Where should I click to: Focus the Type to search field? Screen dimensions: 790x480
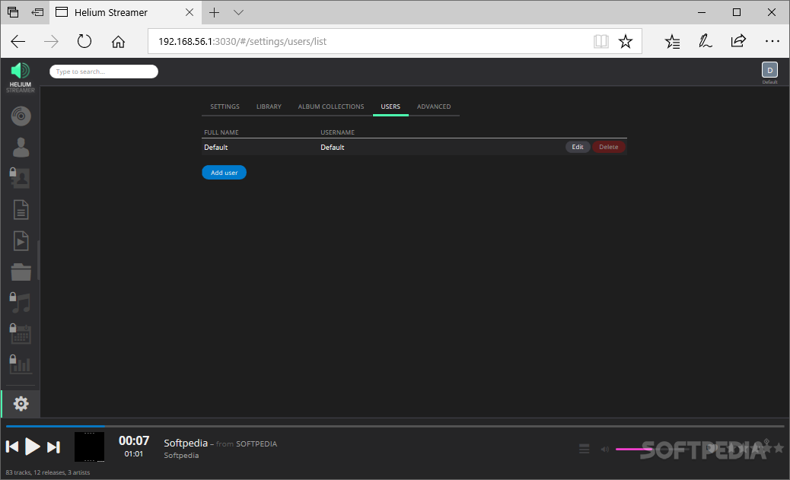(x=104, y=72)
